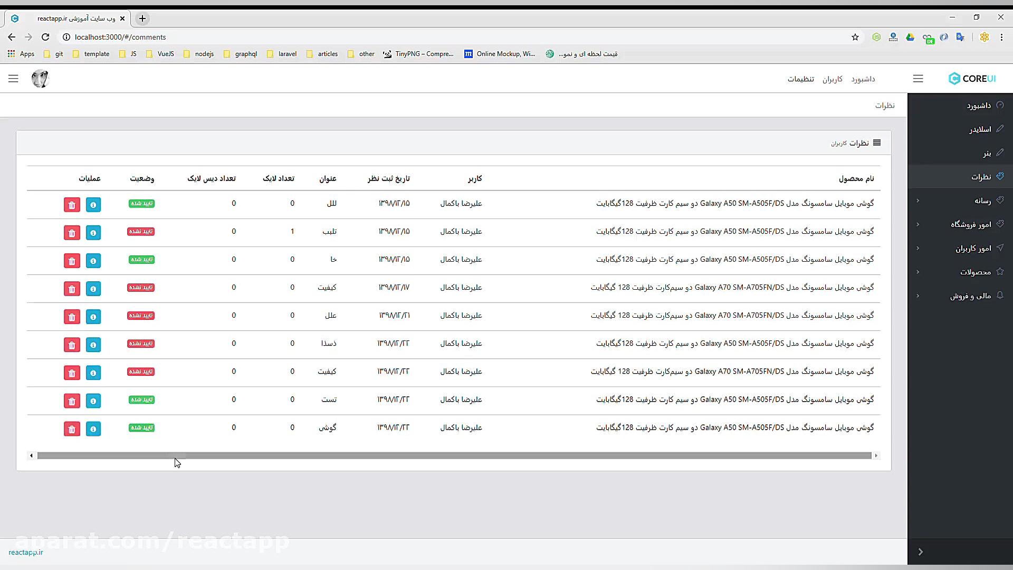Bookmark this page with the star icon
The height and width of the screenshot is (570, 1013).
(855, 37)
